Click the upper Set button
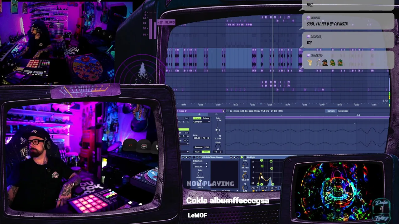The width and height of the screenshot is (399, 224). pos(186,118)
